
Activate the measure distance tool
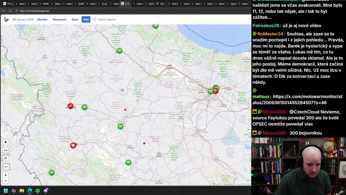pyautogui.click(x=6, y=150)
